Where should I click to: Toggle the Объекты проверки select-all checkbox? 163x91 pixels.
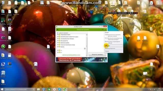click(58, 33)
